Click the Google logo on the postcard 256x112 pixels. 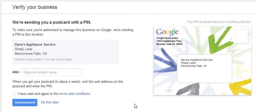pos(167,32)
